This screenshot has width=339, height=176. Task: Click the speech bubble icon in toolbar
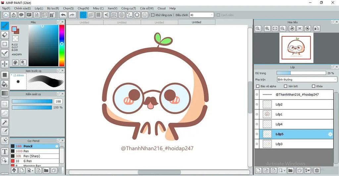(x=21, y=15)
